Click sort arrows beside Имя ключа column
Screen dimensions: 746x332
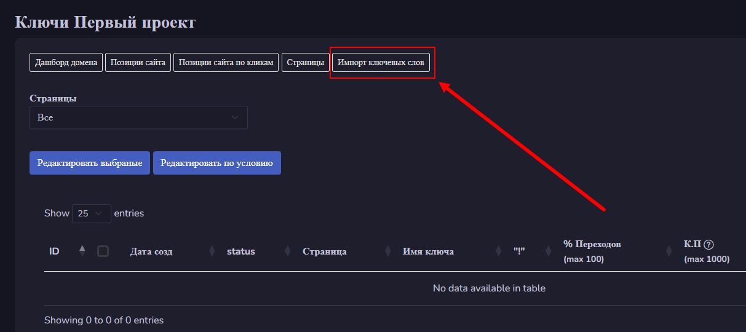tap(498, 251)
